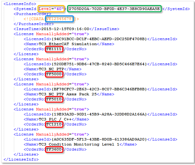Select order number TF5010

tap(54, 99)
